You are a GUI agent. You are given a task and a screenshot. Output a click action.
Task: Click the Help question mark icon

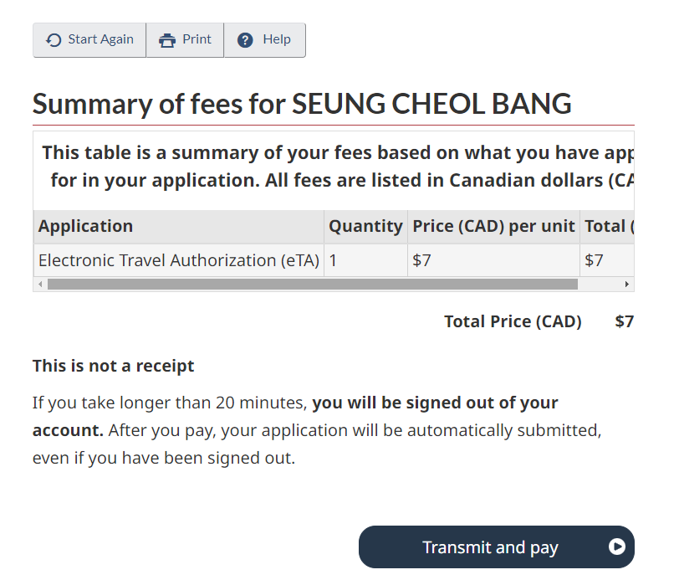[245, 40]
